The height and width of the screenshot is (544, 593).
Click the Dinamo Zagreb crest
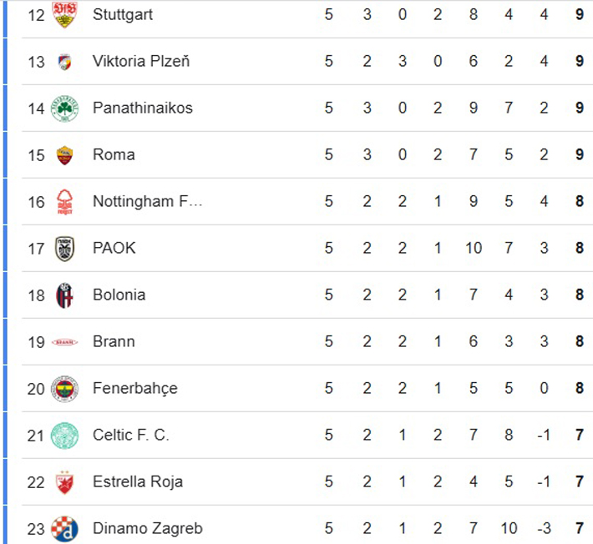pos(64,528)
